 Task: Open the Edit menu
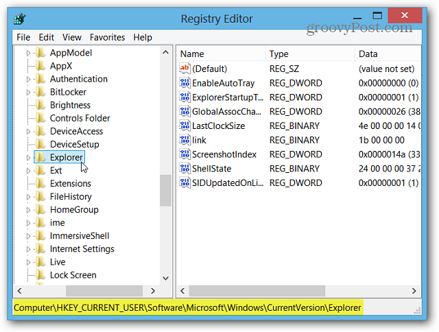click(46, 37)
